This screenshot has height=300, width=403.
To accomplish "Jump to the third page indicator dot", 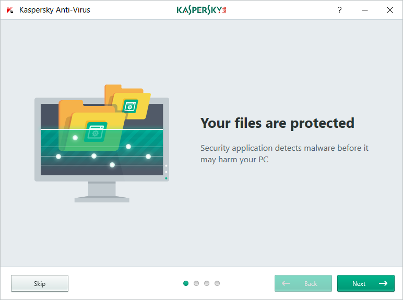I will pyautogui.click(x=207, y=283).
